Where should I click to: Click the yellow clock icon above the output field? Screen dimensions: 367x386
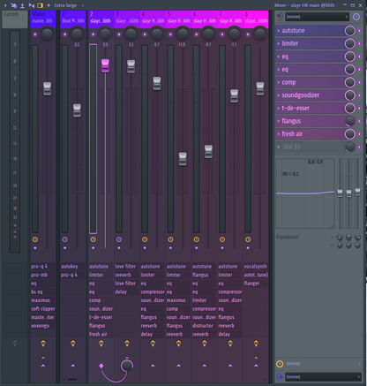280,364
